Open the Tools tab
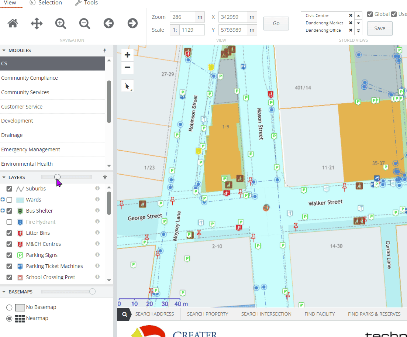Image resolution: width=407 pixels, height=337 pixels. (x=86, y=3)
